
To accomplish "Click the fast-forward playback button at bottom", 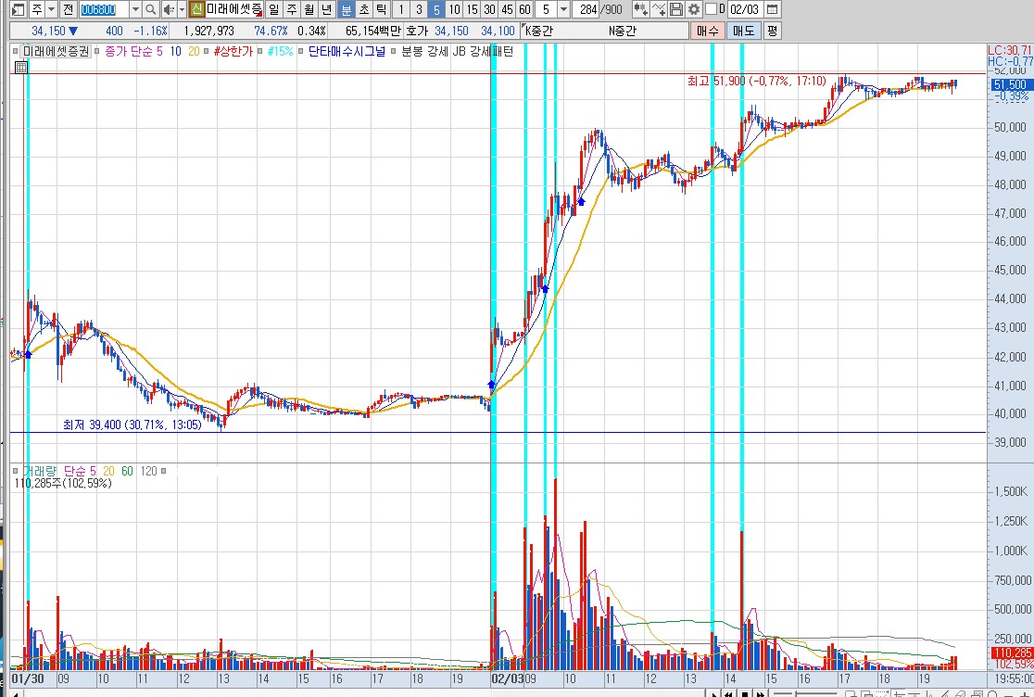I will (x=761, y=693).
